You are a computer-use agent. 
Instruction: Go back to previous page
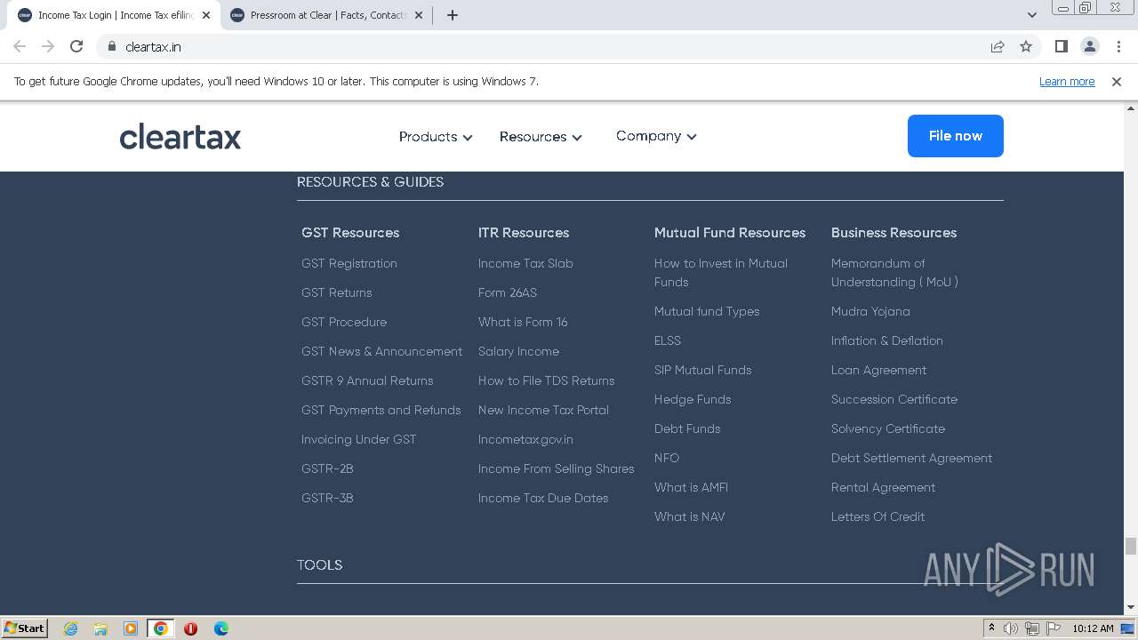coord(20,46)
